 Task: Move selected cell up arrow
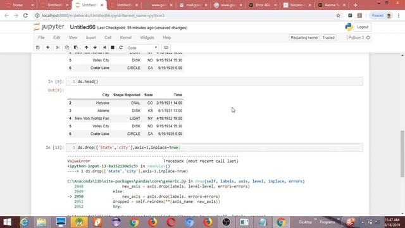(87, 47)
